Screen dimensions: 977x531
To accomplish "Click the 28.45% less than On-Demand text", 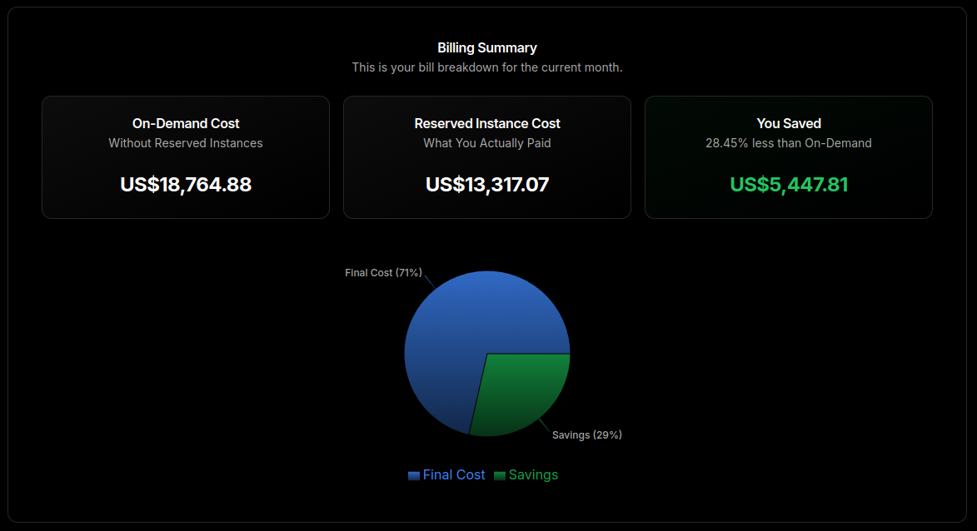I will click(x=788, y=142).
